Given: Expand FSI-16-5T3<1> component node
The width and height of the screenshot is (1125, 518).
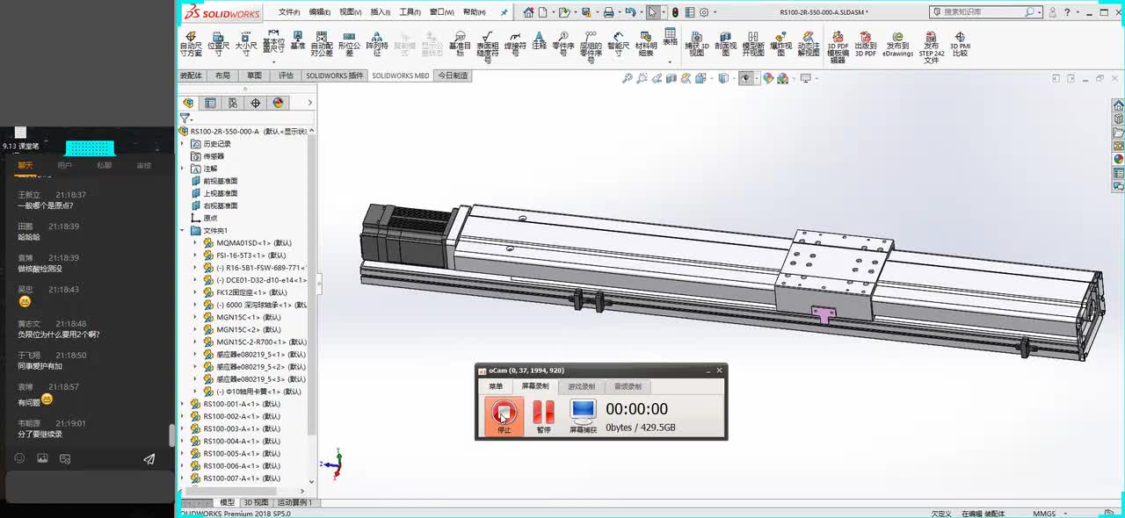Looking at the screenshot, I should 196,255.
